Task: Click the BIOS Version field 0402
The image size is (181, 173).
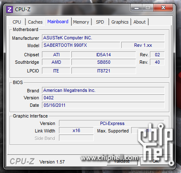Action: (103, 98)
